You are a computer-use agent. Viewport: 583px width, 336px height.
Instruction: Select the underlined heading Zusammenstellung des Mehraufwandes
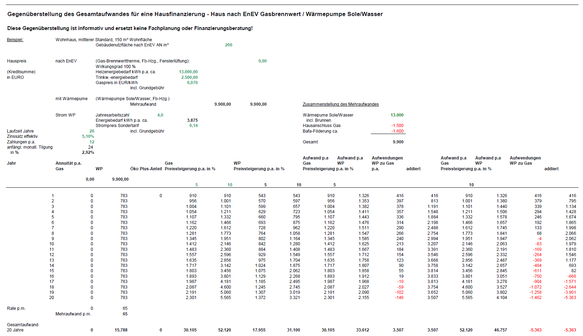tap(341, 104)
